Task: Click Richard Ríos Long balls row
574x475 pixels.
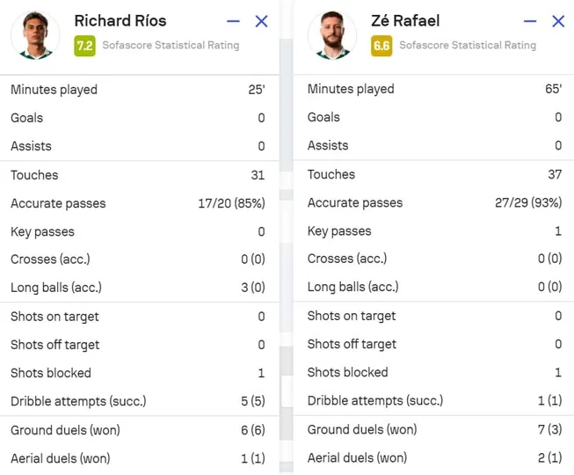Action: coord(138,288)
